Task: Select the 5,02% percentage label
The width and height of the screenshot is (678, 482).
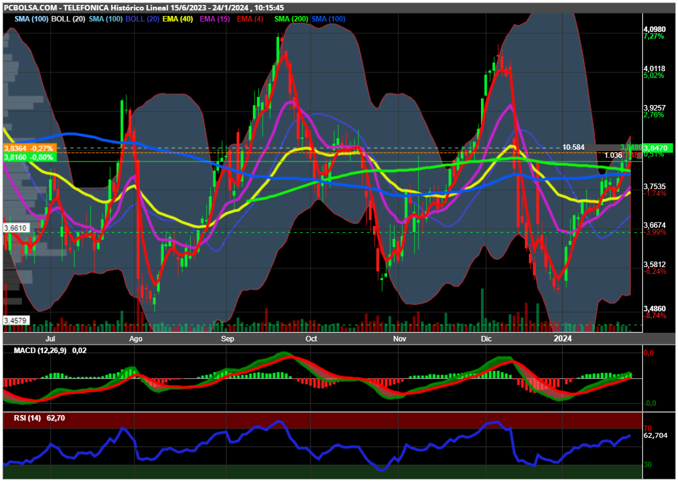Action: pyautogui.click(x=654, y=76)
